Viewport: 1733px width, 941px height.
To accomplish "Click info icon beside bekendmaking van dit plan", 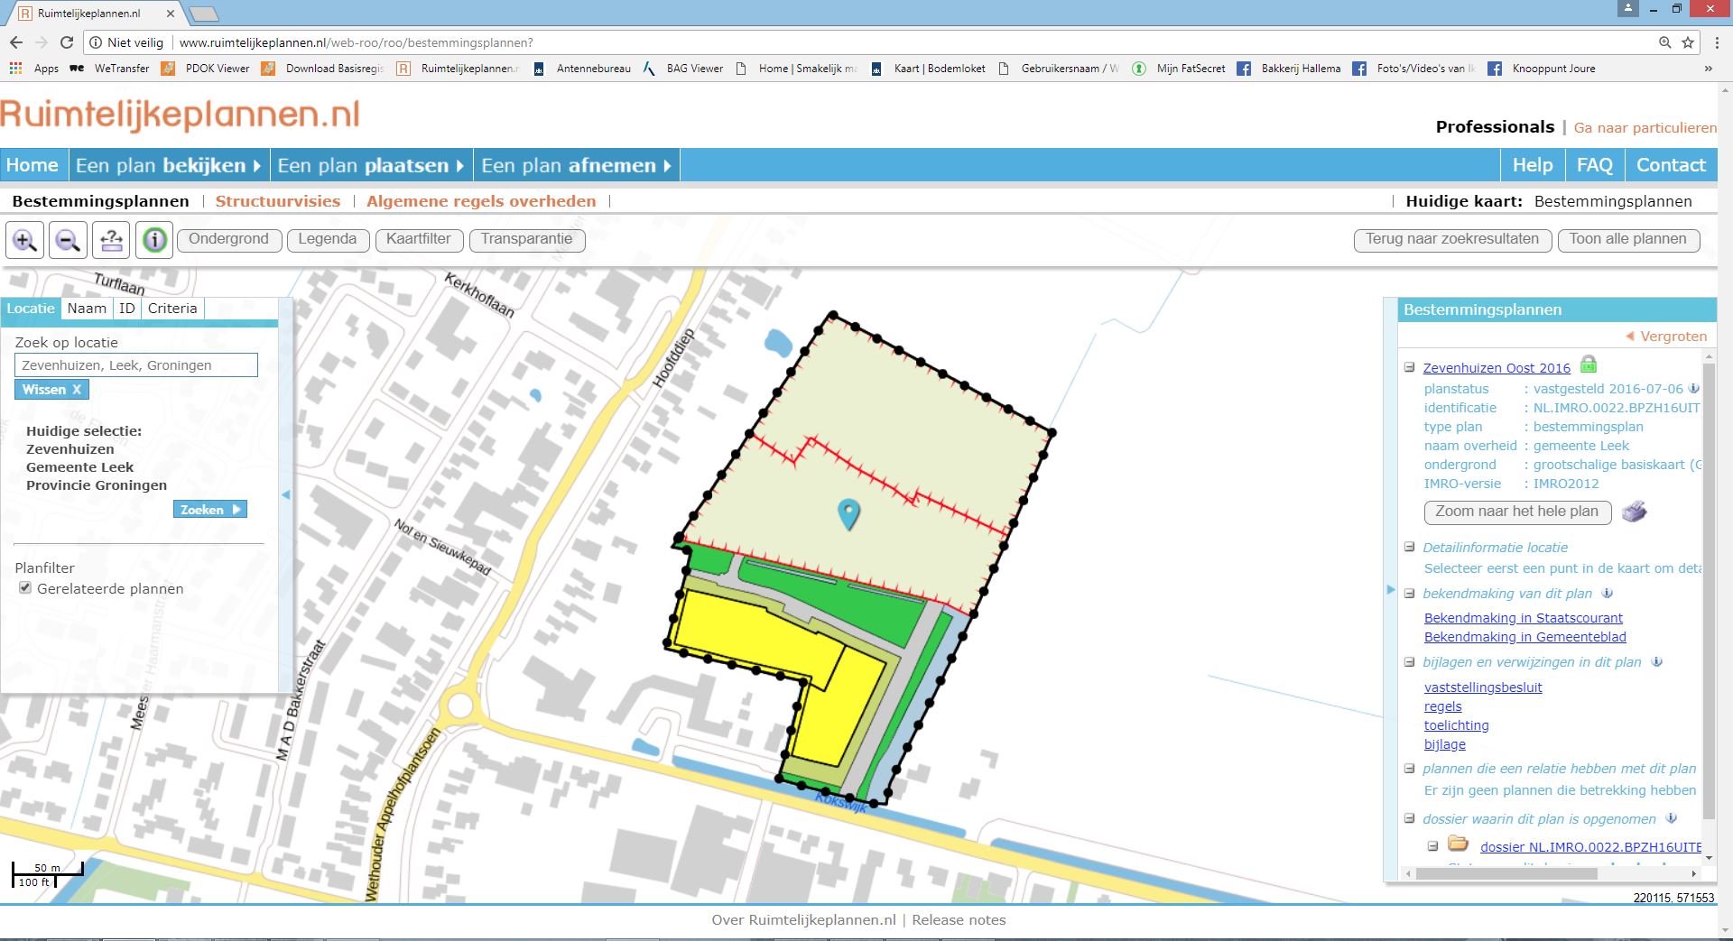I will click(x=1608, y=593).
